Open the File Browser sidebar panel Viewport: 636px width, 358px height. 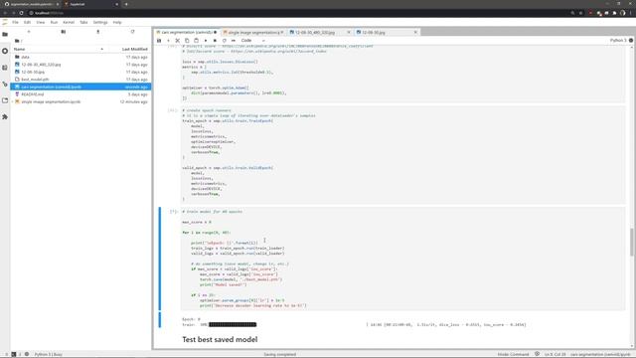coord(5,35)
